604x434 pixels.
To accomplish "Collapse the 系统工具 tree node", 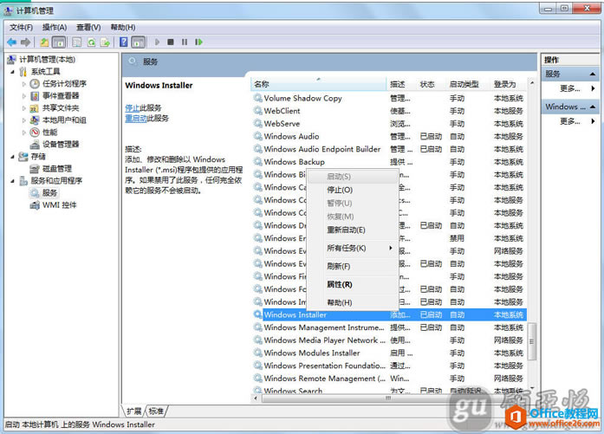I will [12, 72].
